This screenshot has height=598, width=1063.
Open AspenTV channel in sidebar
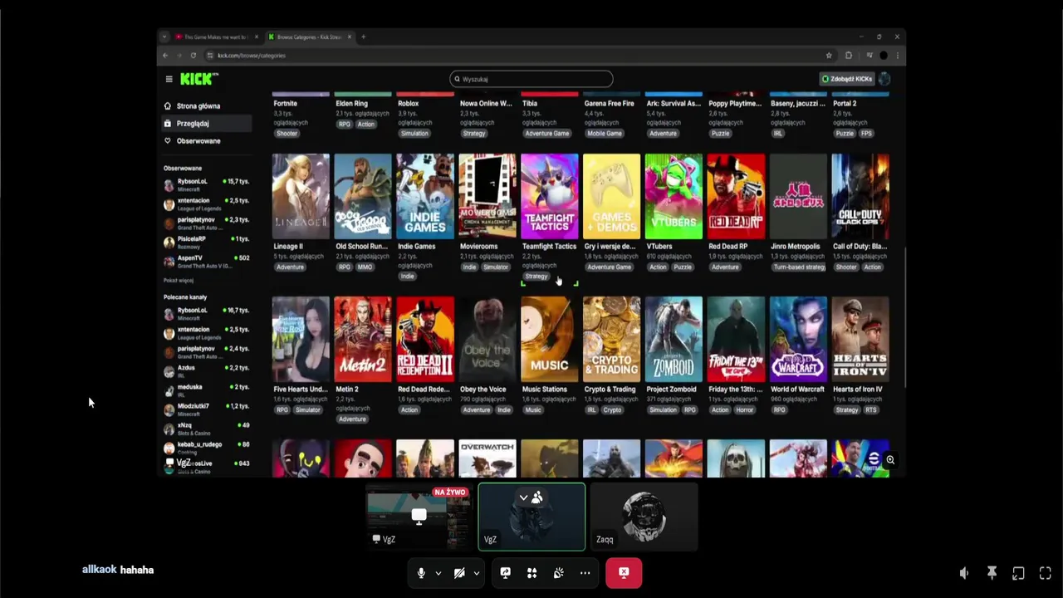click(207, 262)
